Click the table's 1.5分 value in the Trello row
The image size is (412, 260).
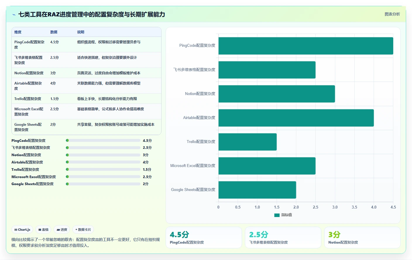coord(54,99)
